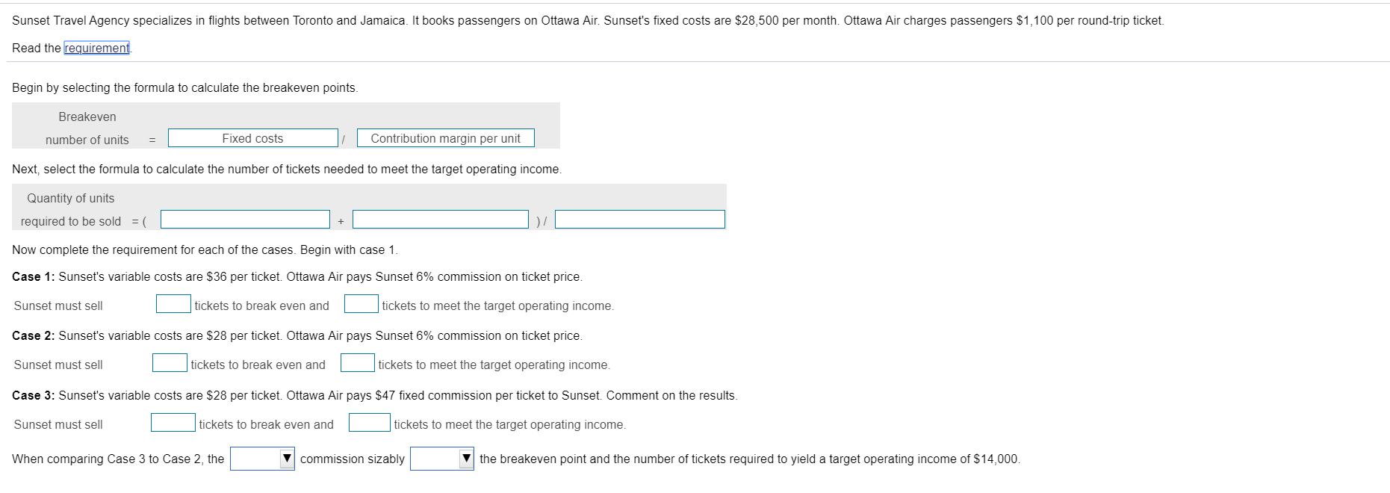Click Case 2 breakeven tickets input
1390x493 pixels.
pos(170,362)
